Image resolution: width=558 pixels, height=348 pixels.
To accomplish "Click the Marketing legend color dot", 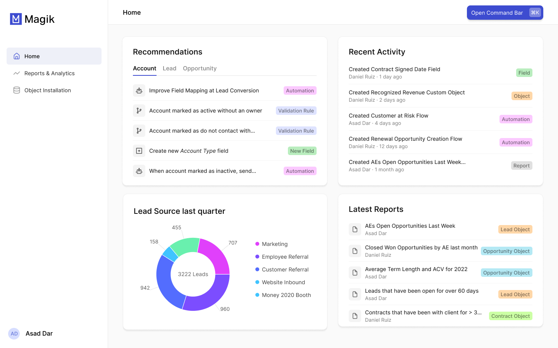I will (x=257, y=244).
